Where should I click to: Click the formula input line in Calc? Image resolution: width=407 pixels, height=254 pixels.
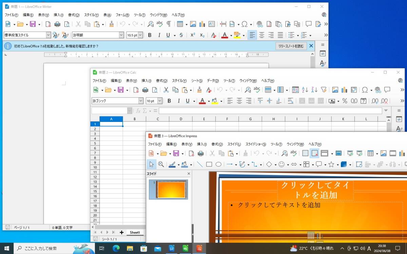pyautogui.click(x=270, y=111)
